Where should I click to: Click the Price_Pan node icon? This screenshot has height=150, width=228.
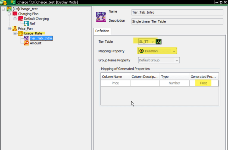15,29
